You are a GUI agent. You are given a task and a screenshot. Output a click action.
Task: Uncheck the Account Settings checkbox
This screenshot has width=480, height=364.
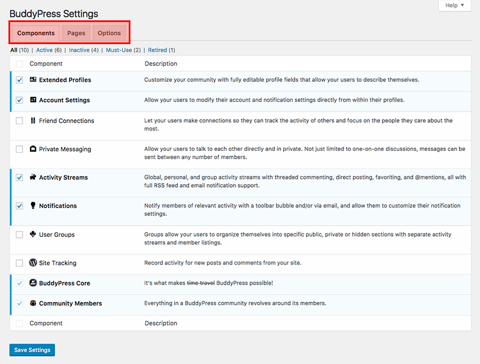point(19,100)
